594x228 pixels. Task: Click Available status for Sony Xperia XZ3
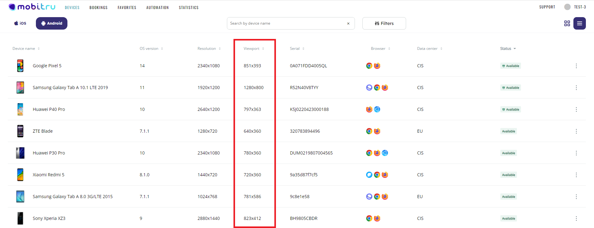508,218
